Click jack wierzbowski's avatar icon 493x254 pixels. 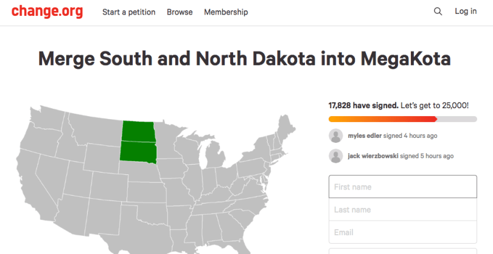(x=335, y=156)
